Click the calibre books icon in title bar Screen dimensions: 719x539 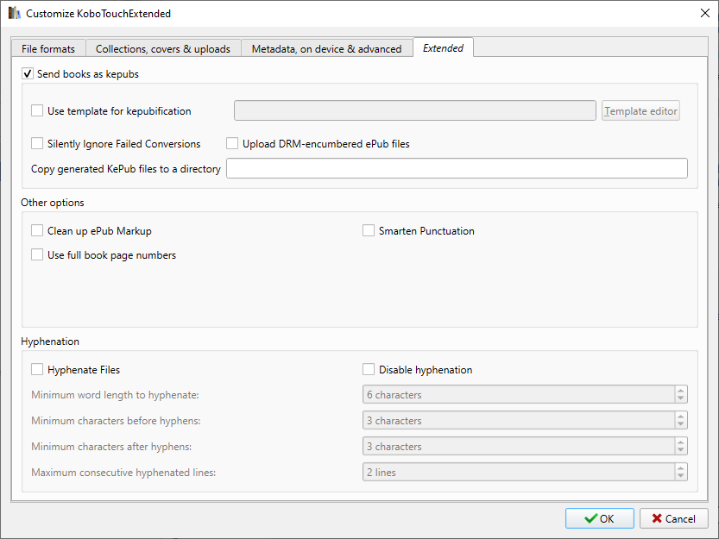click(14, 13)
